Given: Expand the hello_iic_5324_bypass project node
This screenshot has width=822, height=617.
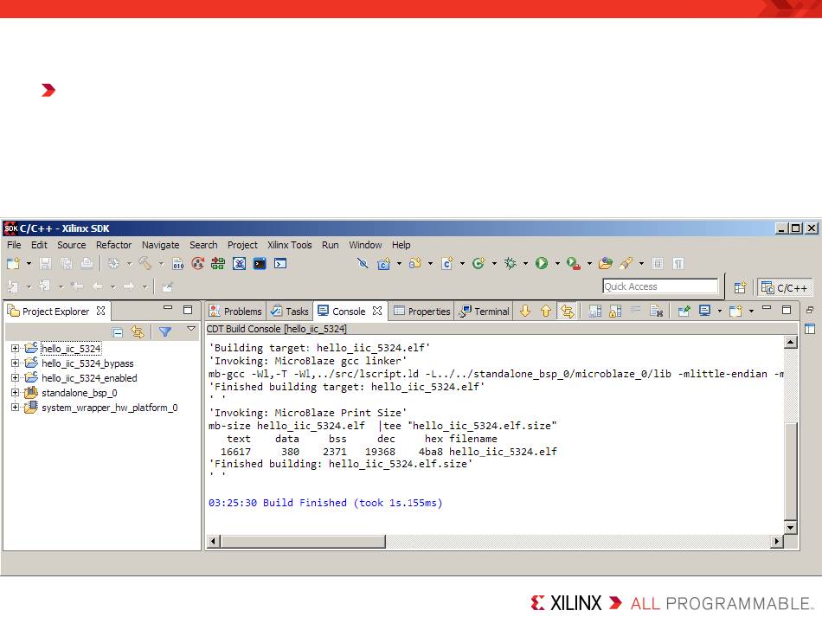Looking at the screenshot, I should point(16,363).
